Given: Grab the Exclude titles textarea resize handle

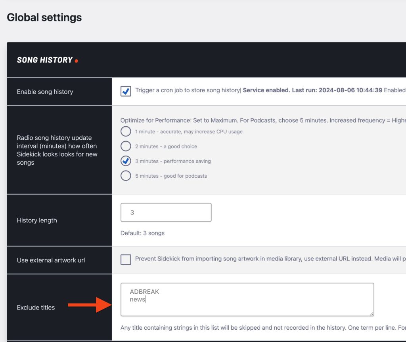Looking at the screenshot, I should click(371, 313).
